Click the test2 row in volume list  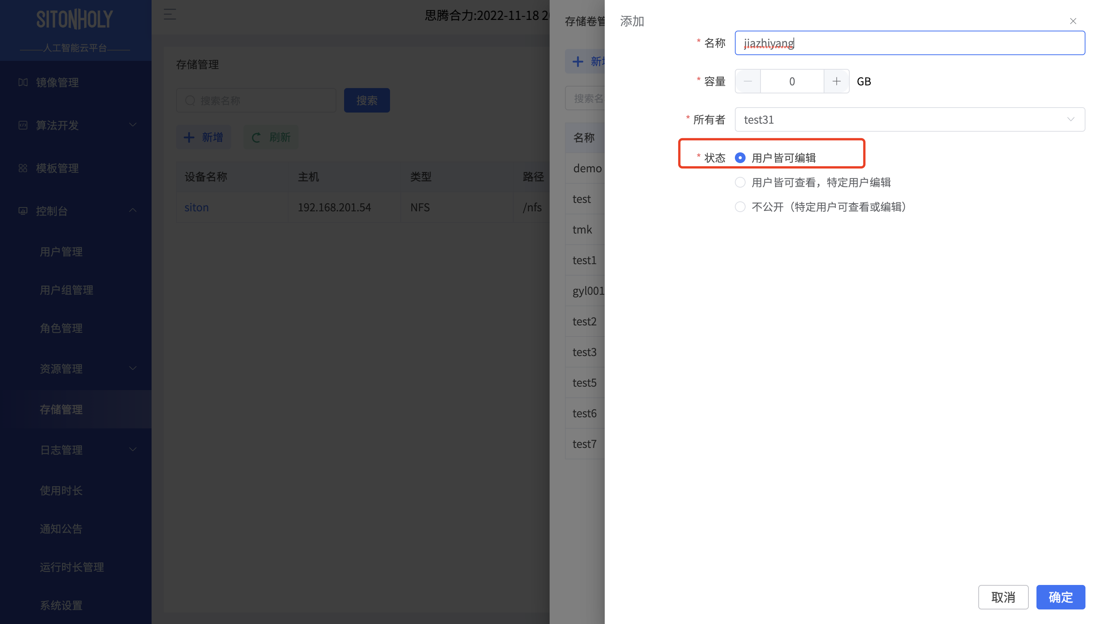click(585, 322)
